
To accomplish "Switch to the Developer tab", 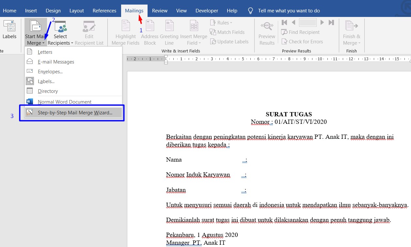I will [207, 10].
